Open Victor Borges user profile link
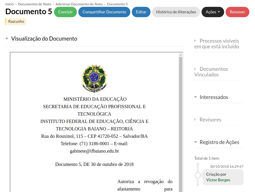Viewport: 255px width, 192px height. [218, 180]
